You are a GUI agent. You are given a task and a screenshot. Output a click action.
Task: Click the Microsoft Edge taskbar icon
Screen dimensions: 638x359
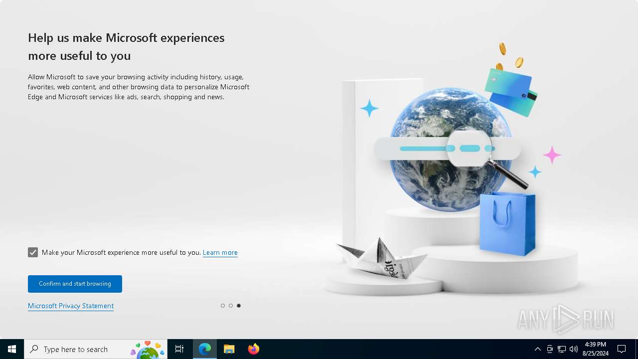click(x=205, y=349)
